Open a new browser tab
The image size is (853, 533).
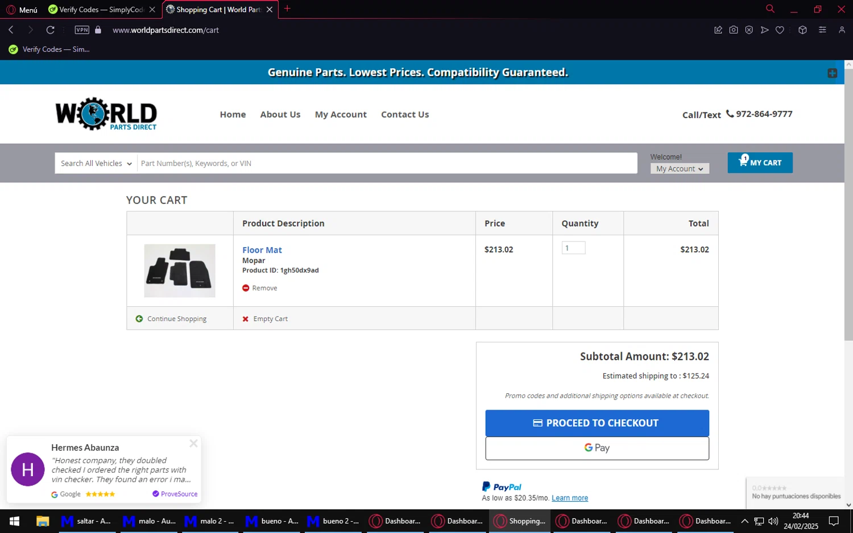click(x=287, y=9)
